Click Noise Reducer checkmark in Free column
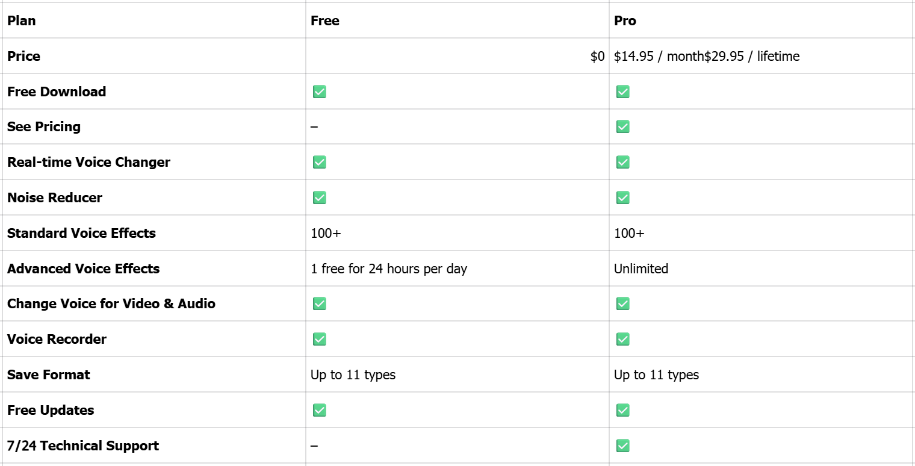915x466 pixels. pyautogui.click(x=319, y=197)
